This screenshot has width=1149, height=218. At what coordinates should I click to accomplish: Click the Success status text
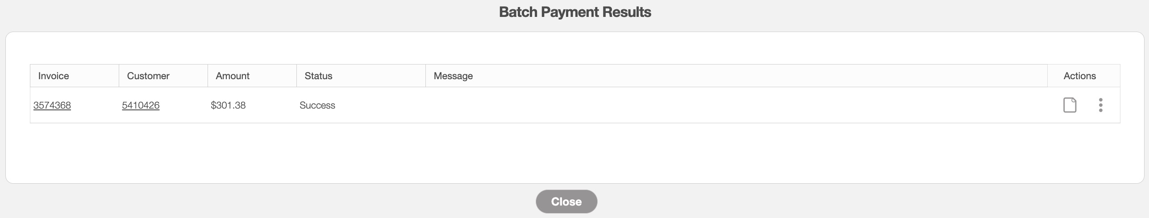317,105
